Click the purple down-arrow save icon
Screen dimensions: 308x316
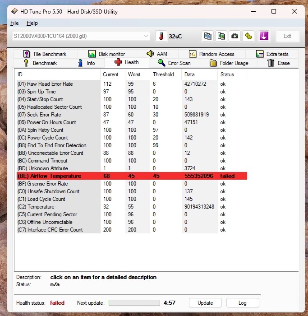264,36
